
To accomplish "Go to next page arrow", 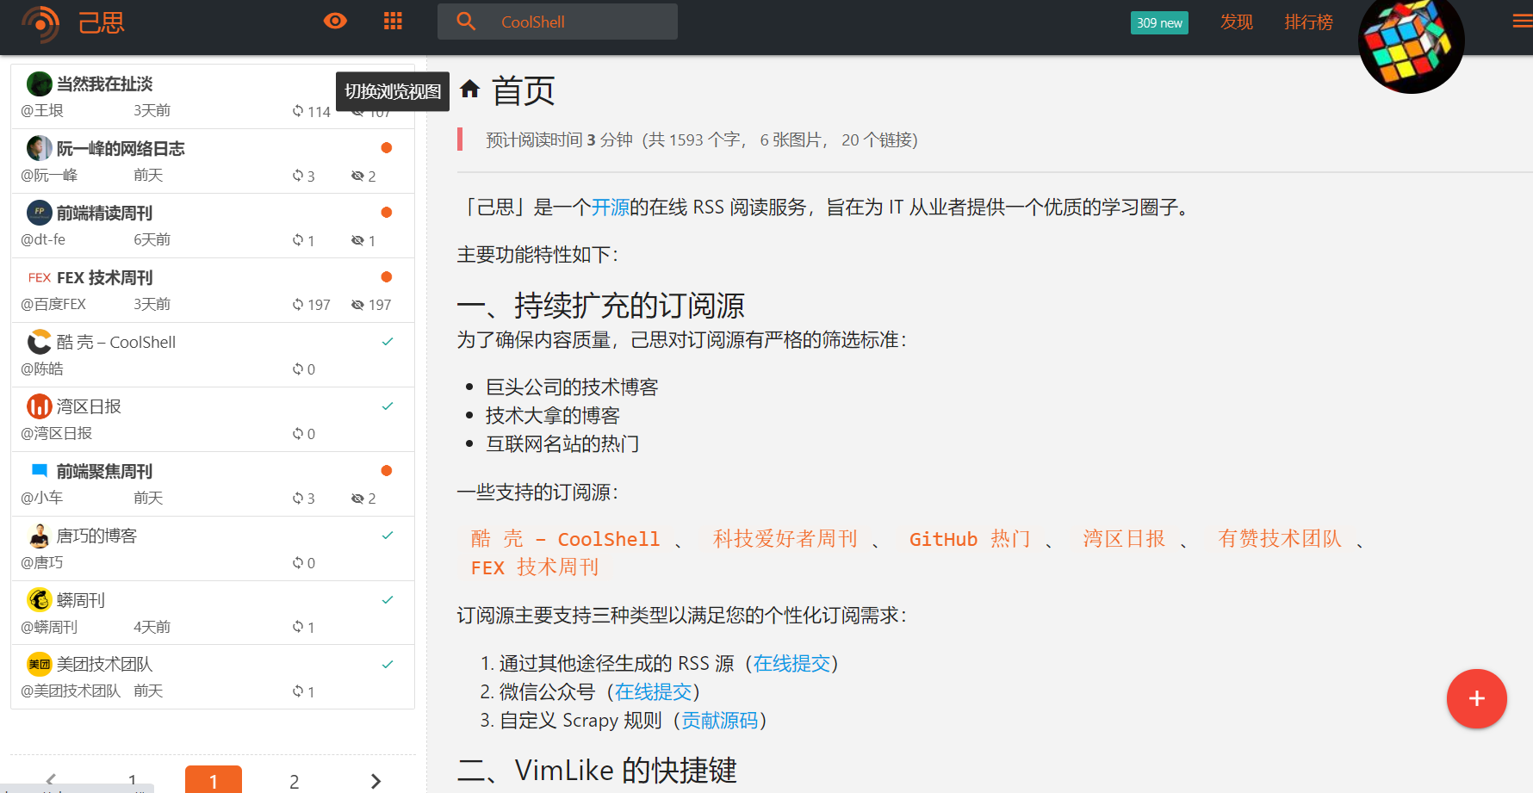I will click(375, 781).
